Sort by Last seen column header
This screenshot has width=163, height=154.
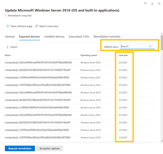123,55
